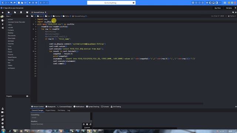The height and width of the screenshot is (133, 237).
Task: Open the collaboration sidebar tab
Action: coord(27,12)
